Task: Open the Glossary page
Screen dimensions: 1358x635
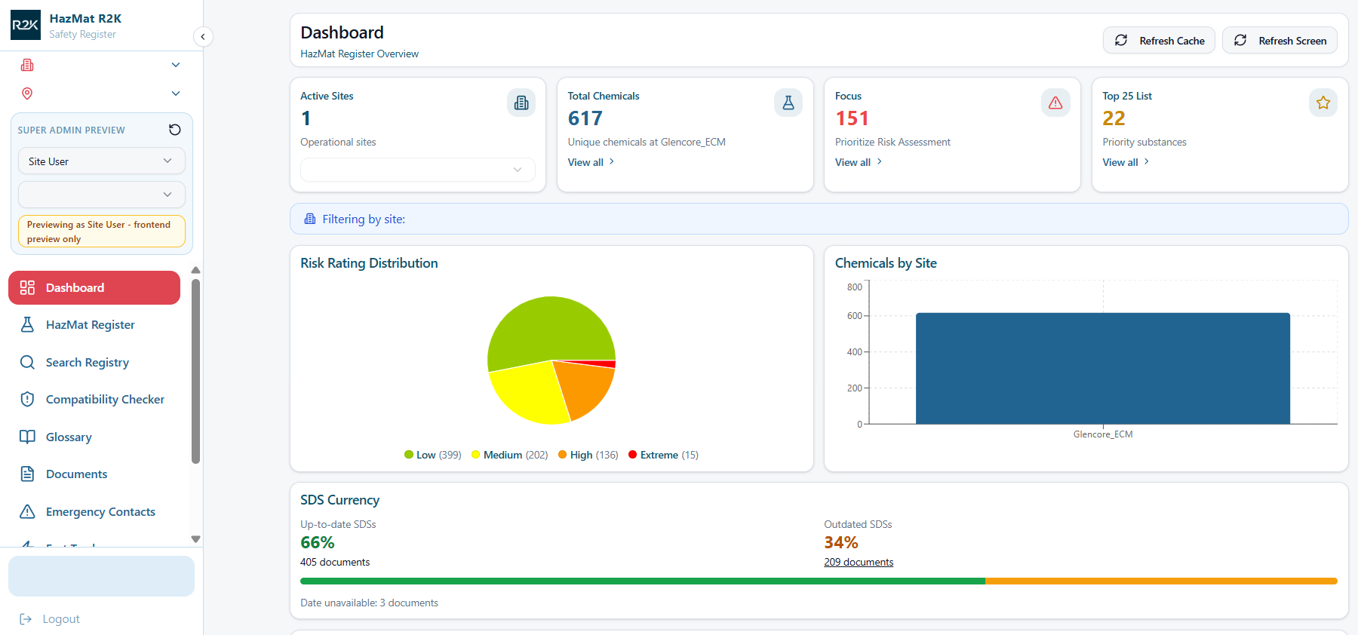Action: click(94, 437)
